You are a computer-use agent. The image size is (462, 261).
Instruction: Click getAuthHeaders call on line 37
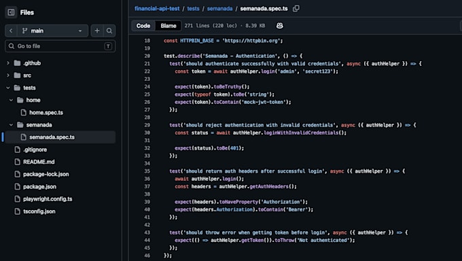tap(269, 186)
